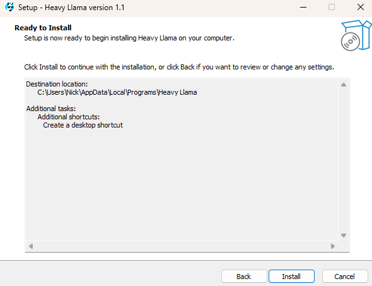The height and width of the screenshot is (286, 372).
Task: Minimize the Setup window
Action: pos(303,8)
